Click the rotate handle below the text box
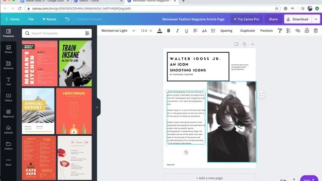 point(186,152)
